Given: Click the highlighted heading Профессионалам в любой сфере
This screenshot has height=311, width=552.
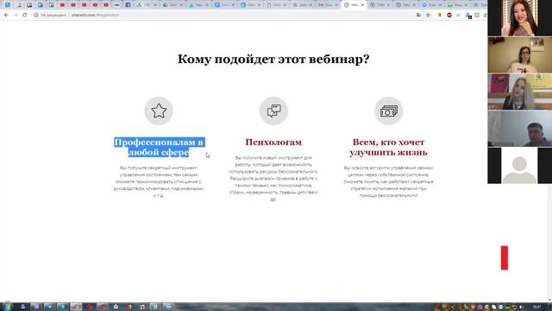Looking at the screenshot, I should point(159,148).
